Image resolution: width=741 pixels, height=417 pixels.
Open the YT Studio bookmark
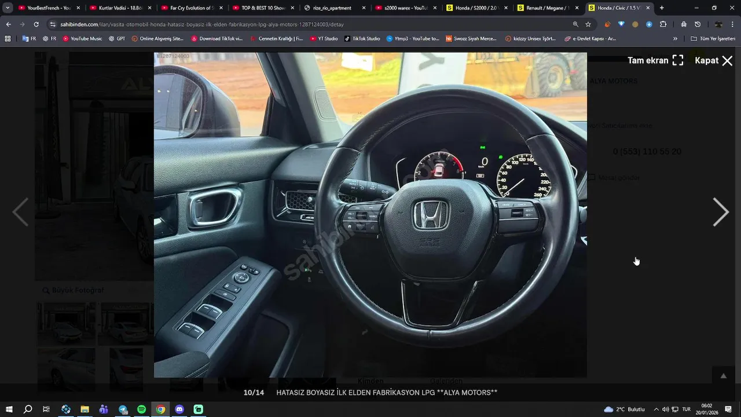[x=324, y=39]
